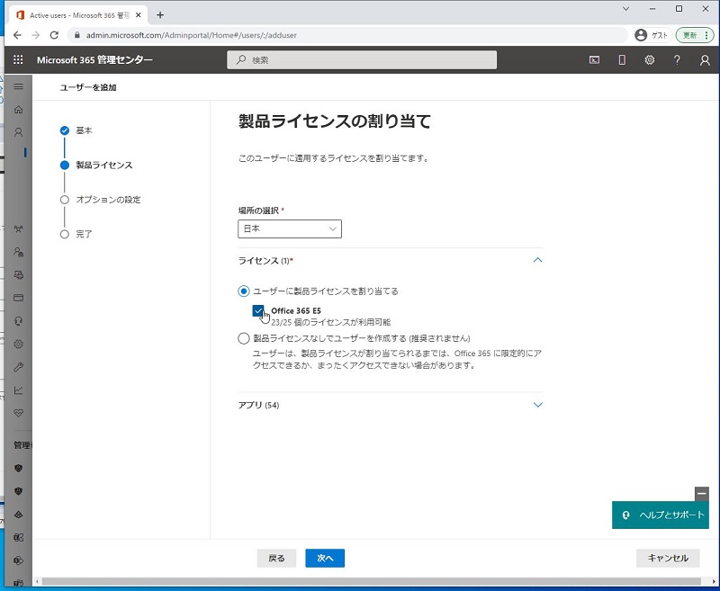
Task: Open the Exchange admin center icon
Action: click(18, 537)
